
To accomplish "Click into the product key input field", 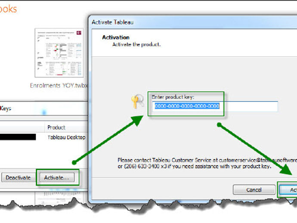I will coord(215,106).
